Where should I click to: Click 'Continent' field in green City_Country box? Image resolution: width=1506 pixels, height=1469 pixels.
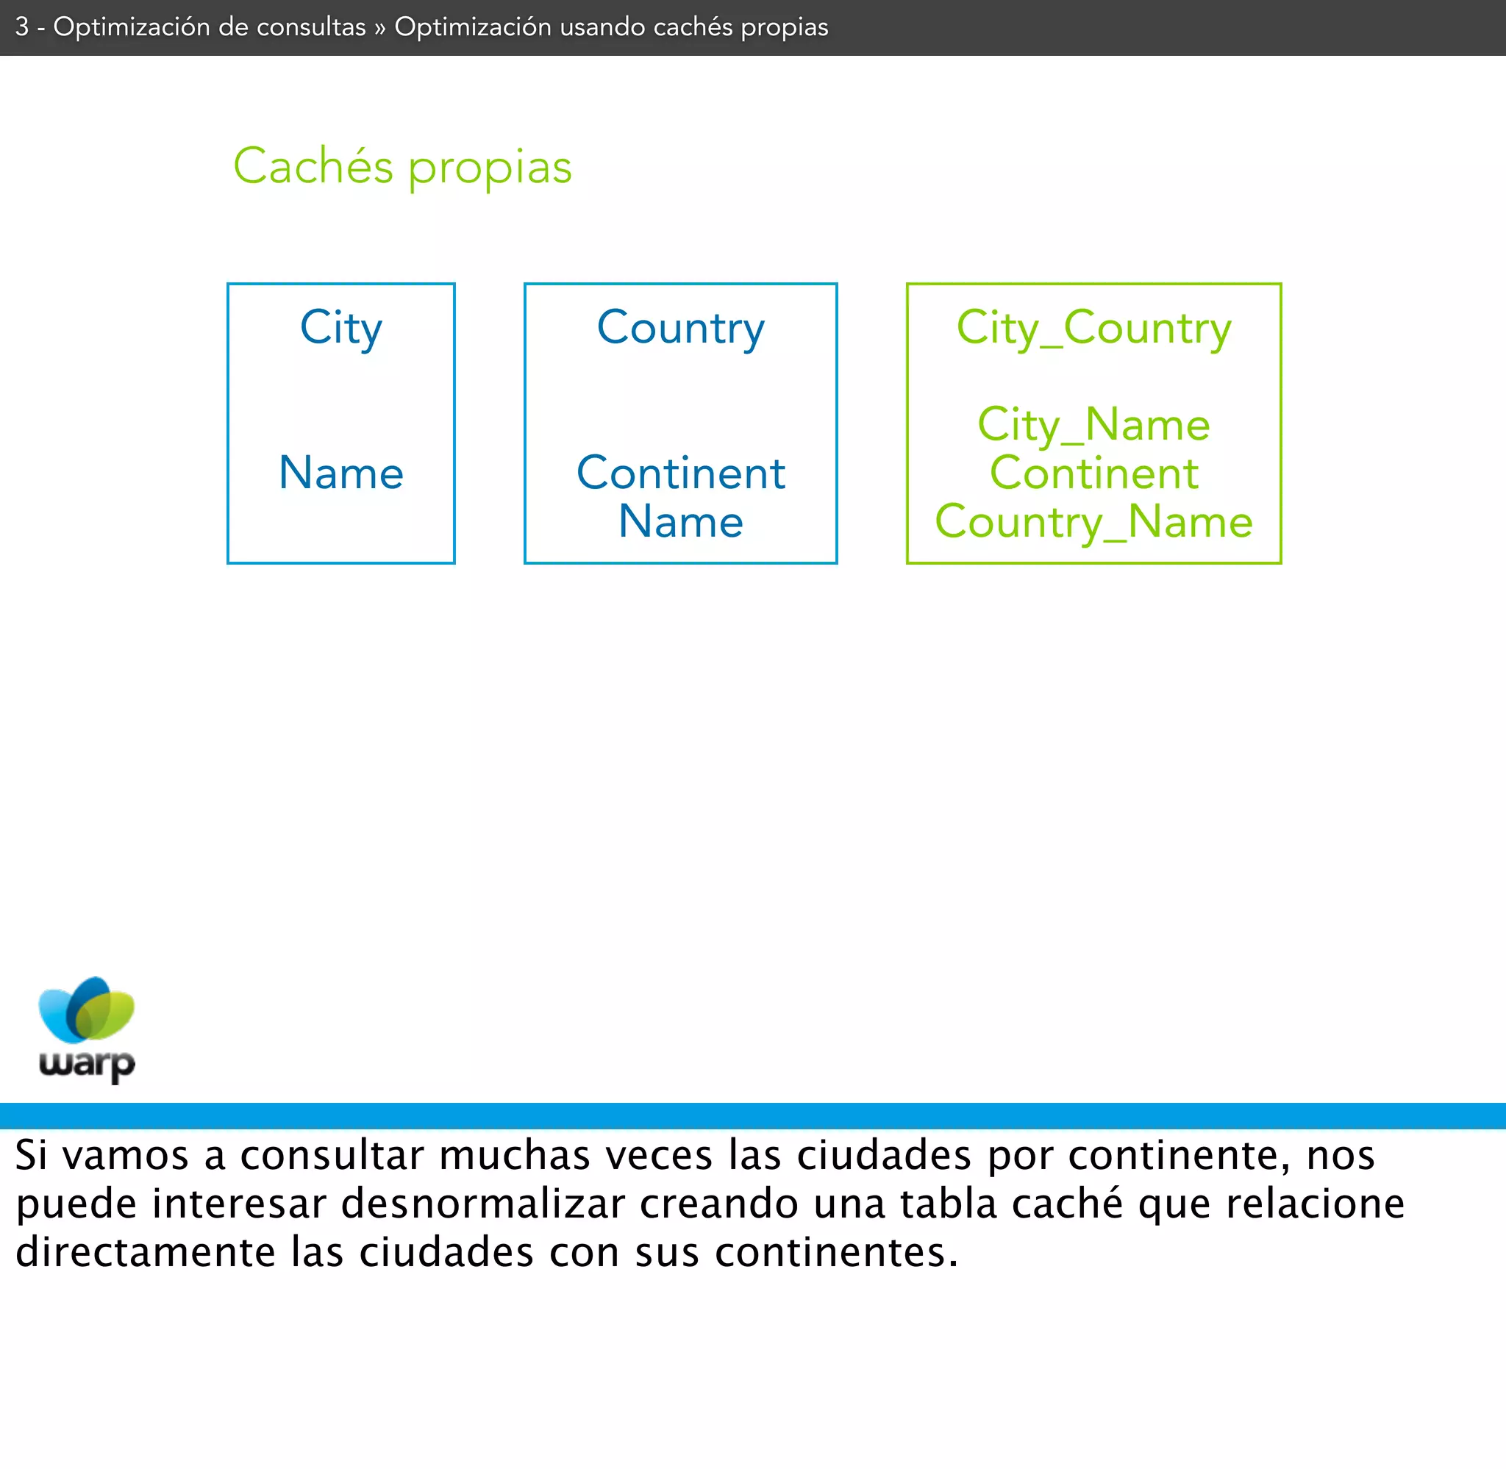[1094, 472]
